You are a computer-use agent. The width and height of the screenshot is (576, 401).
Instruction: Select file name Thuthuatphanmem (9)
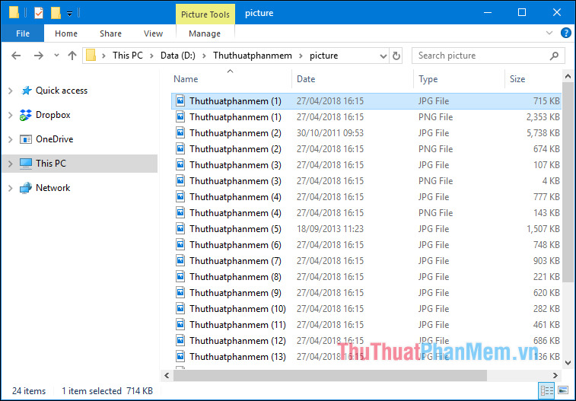pos(235,293)
